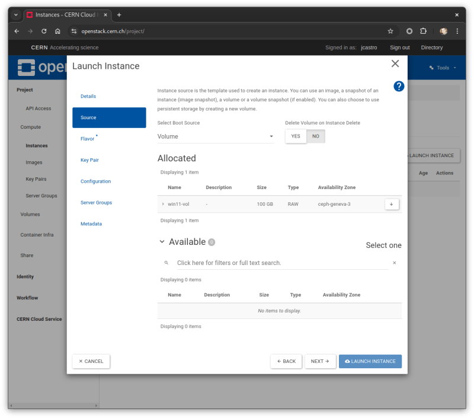Viewport: 474px width, 418px height.
Task: Click the search magnifier in the Available filter
Action: point(166,262)
